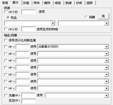This screenshot has height=105, width=113.
Task: Click the 並且MP< input field
Action: tap(29, 101)
